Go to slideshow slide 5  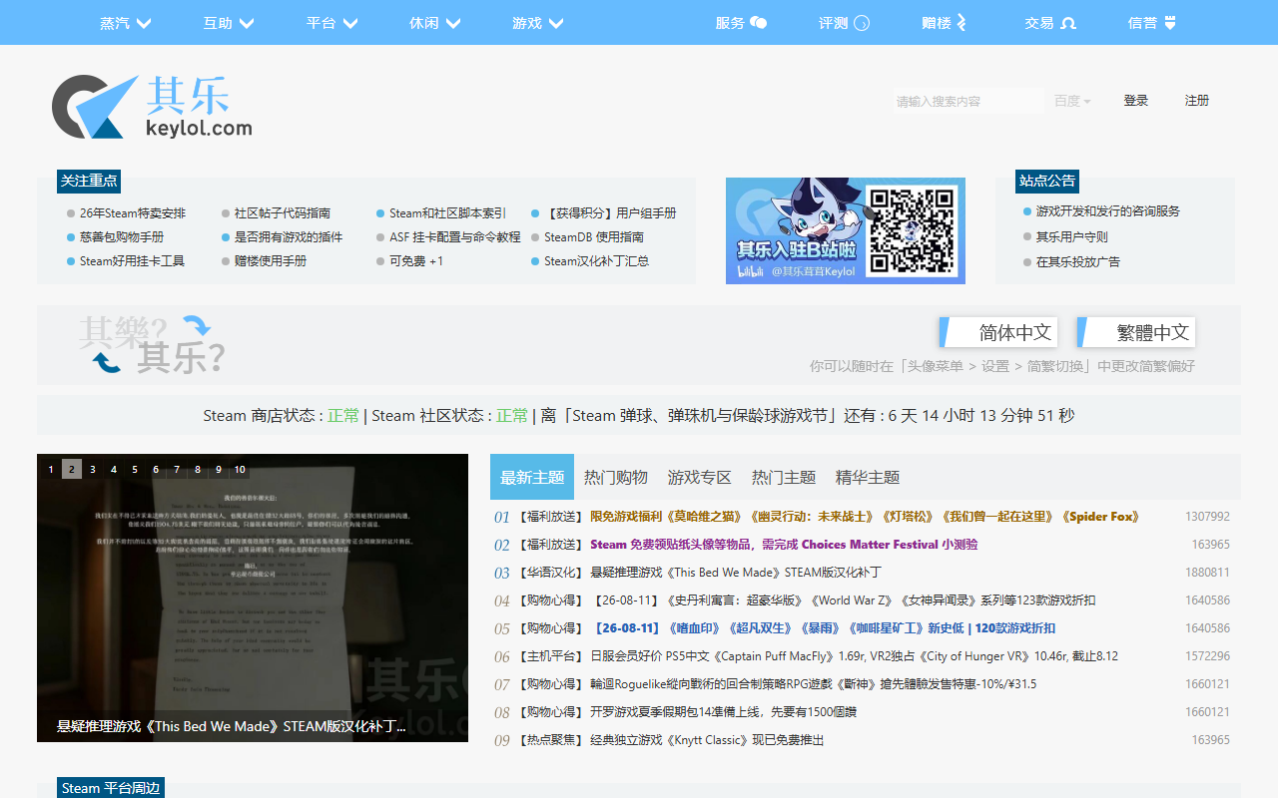click(x=135, y=469)
